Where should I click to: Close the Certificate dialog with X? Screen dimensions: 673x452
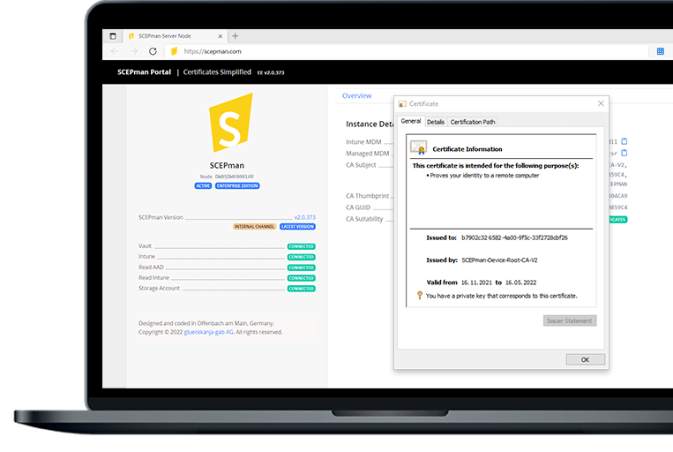click(x=601, y=103)
